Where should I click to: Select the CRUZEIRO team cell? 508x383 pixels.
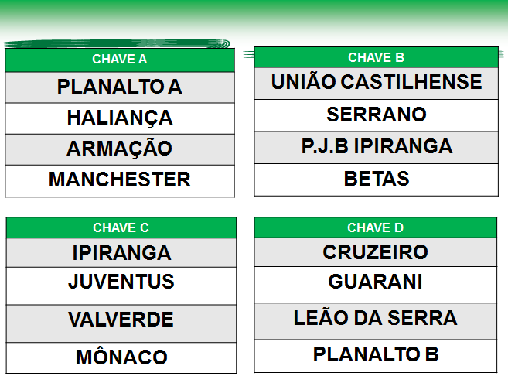376,252
